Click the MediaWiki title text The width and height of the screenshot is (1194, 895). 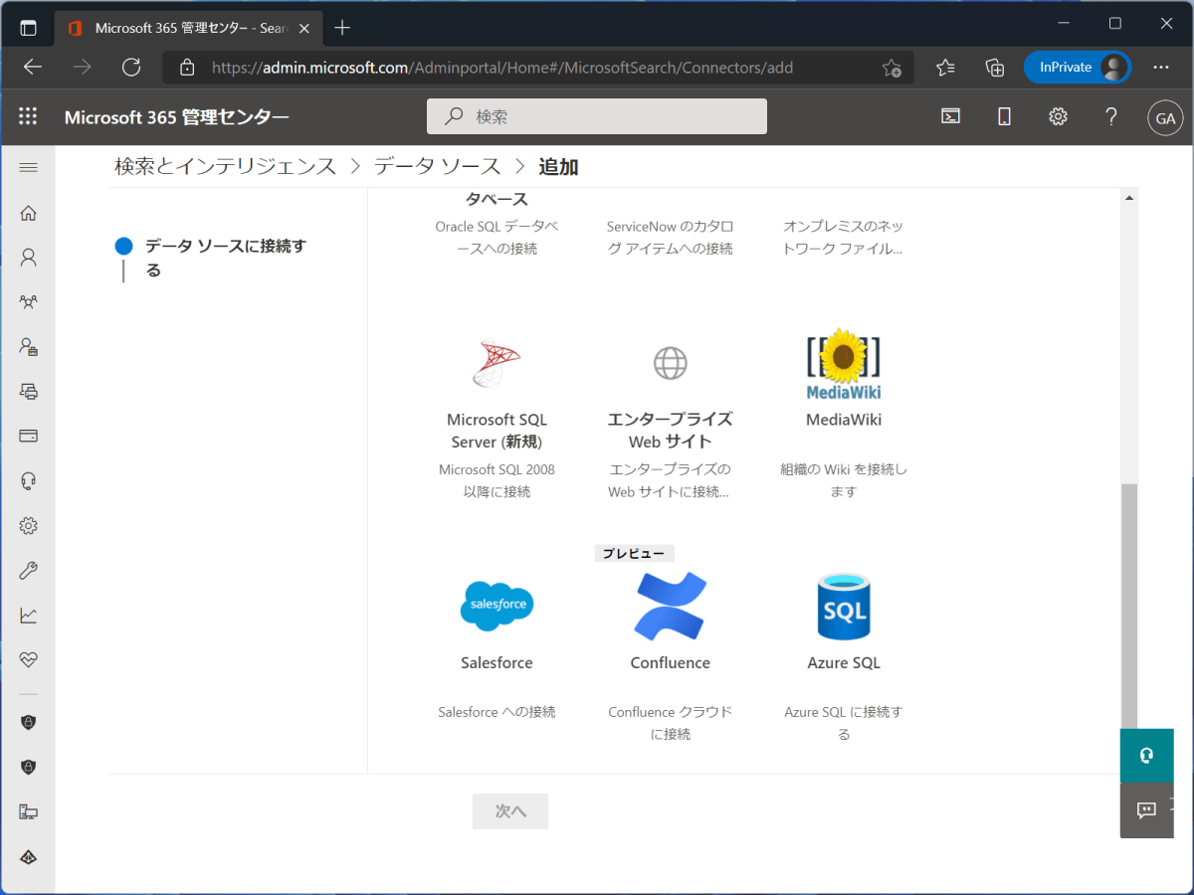point(844,420)
